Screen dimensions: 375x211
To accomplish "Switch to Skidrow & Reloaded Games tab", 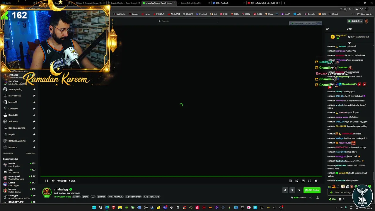I will click(89, 3).
